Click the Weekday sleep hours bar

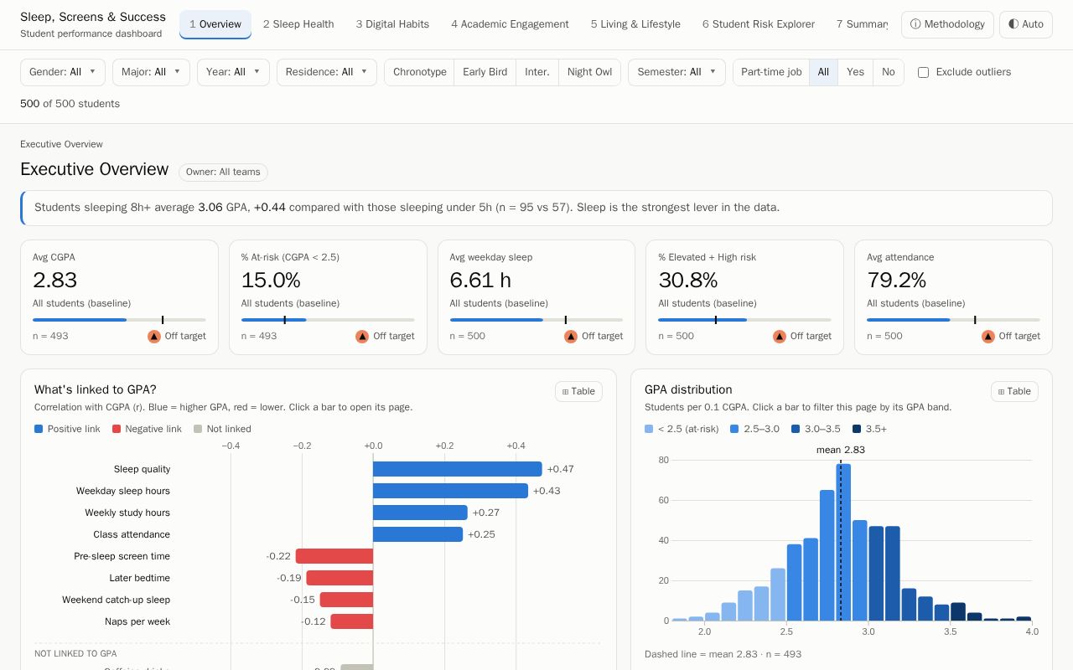(450, 491)
